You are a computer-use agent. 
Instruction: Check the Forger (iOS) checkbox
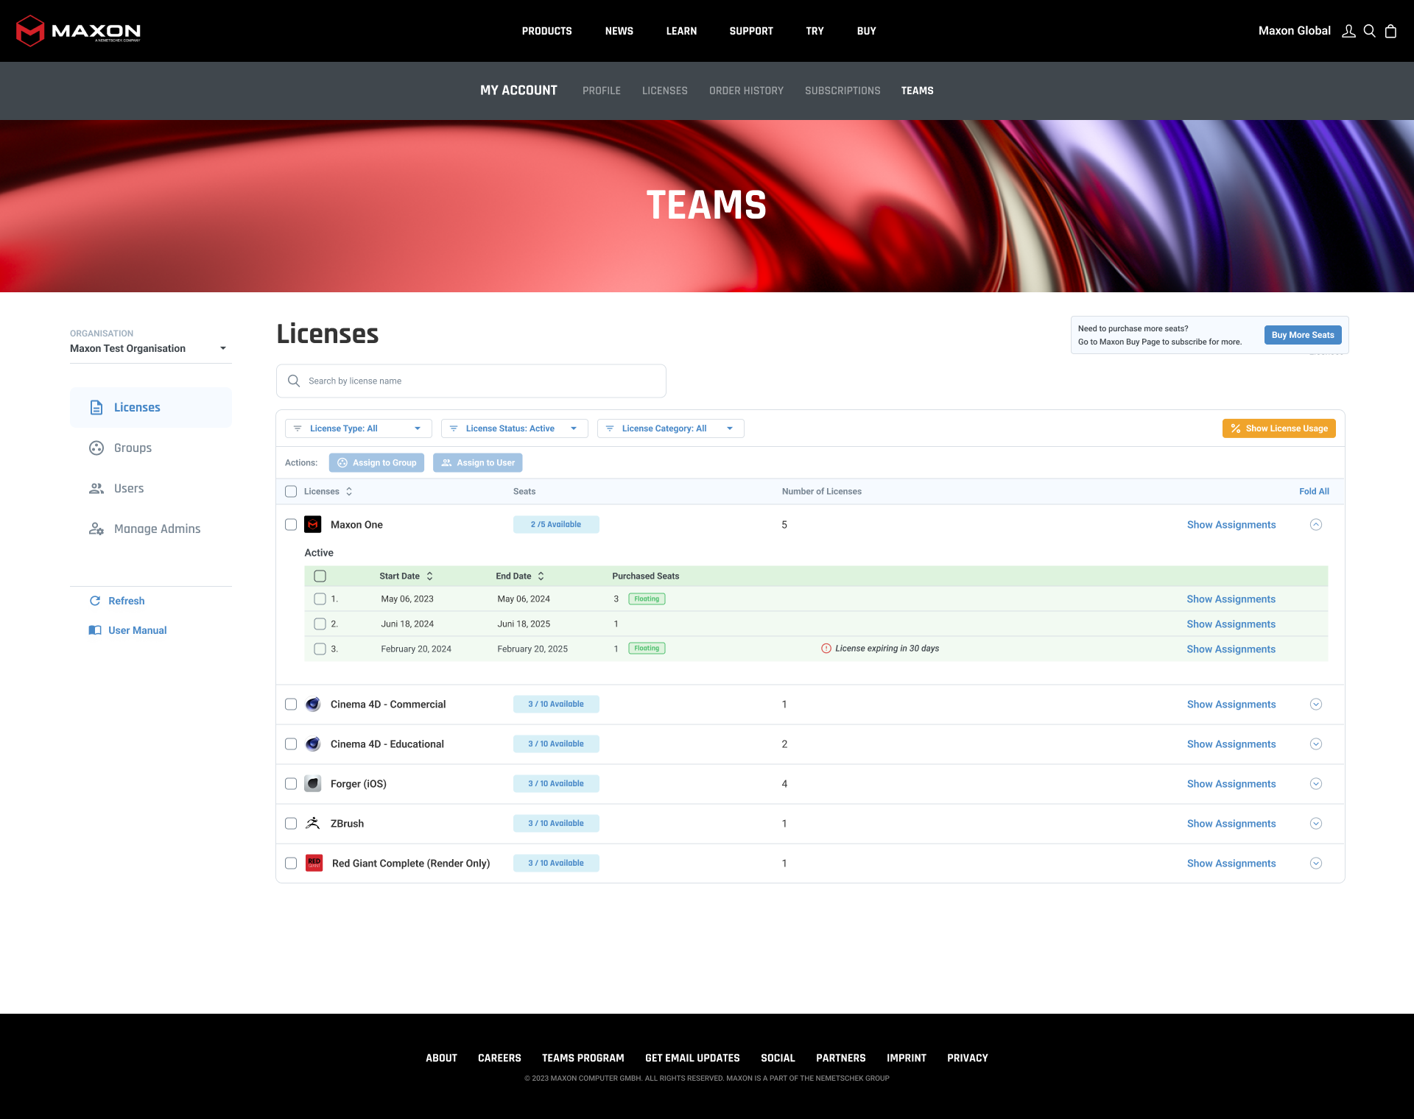click(x=291, y=783)
